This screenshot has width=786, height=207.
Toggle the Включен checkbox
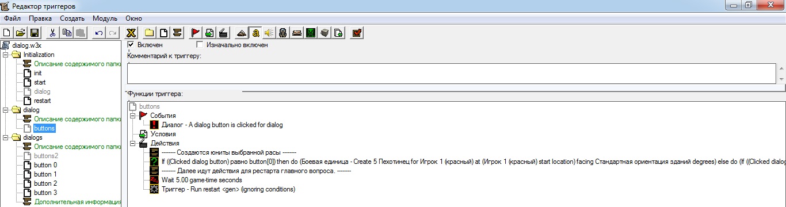click(x=131, y=44)
